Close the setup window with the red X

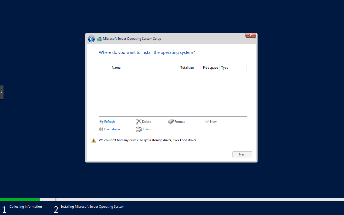pos(251,35)
